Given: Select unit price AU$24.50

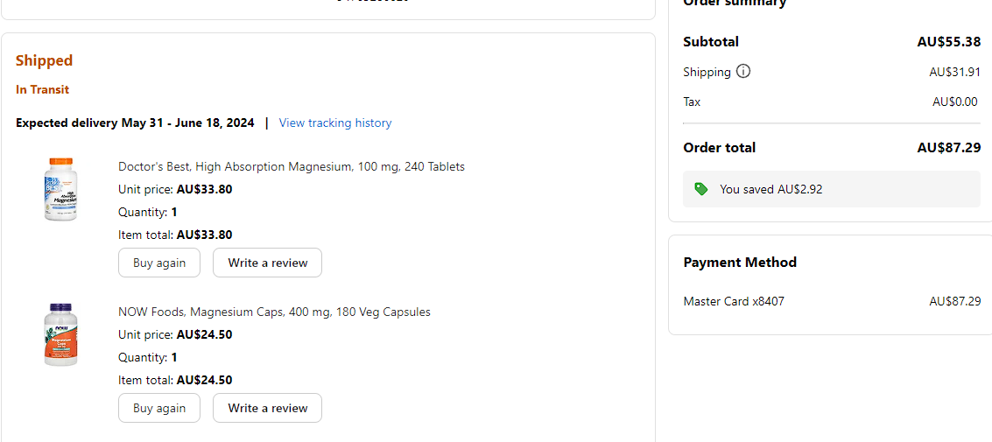Looking at the screenshot, I should pos(204,334).
